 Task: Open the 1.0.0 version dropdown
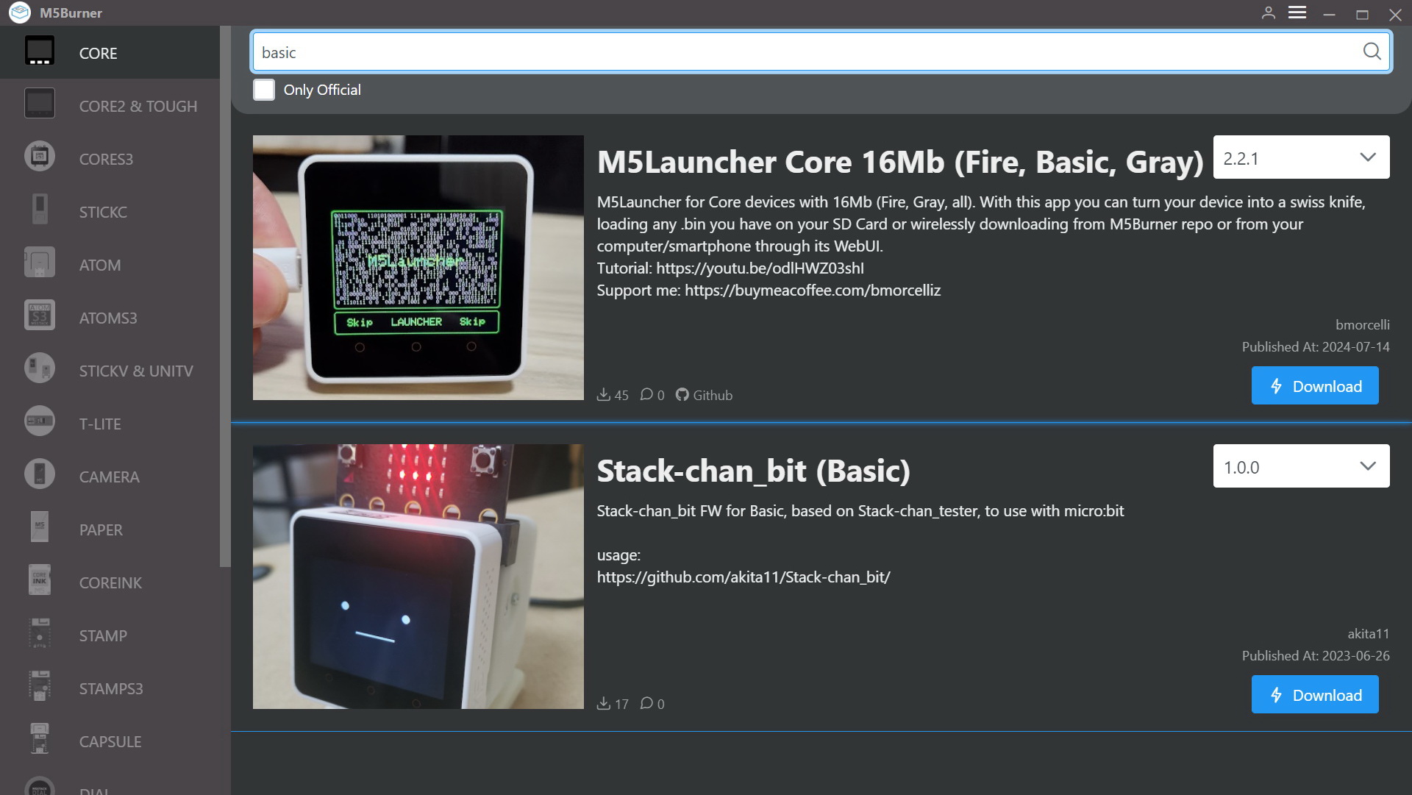[x=1301, y=466]
